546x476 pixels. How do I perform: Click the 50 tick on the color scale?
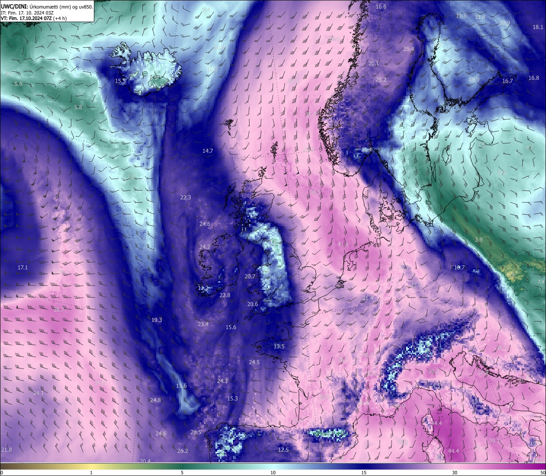tap(543, 473)
